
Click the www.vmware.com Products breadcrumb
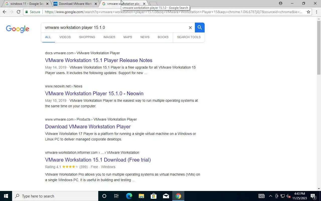pos(91,119)
